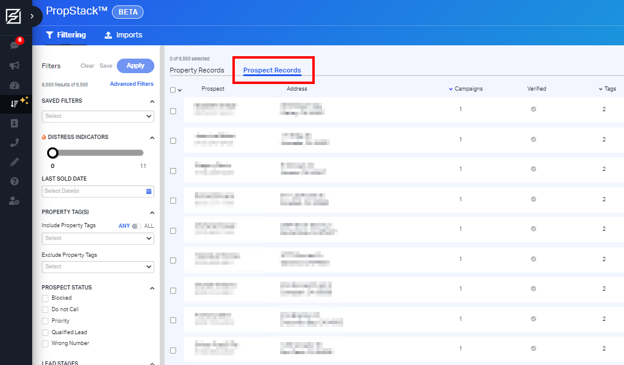The height and width of the screenshot is (365, 624).
Task: Click the Address column header
Action: pos(297,89)
